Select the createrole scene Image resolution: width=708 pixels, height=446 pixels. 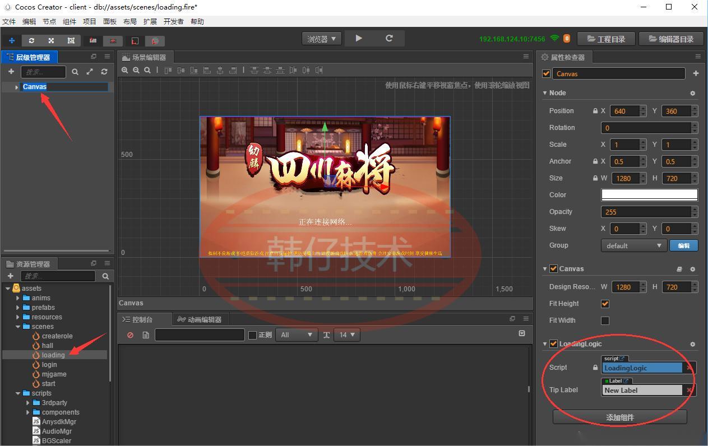[x=57, y=336]
